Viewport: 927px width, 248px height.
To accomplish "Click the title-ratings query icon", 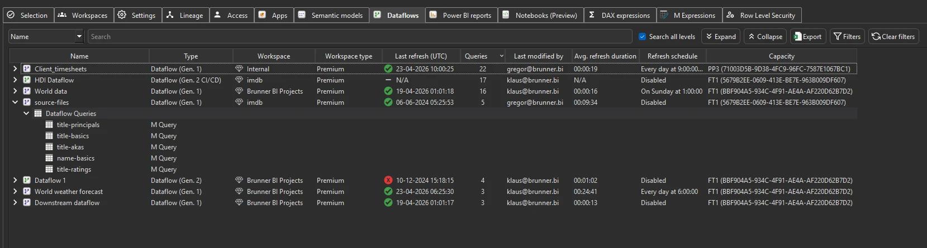I will click(49, 169).
